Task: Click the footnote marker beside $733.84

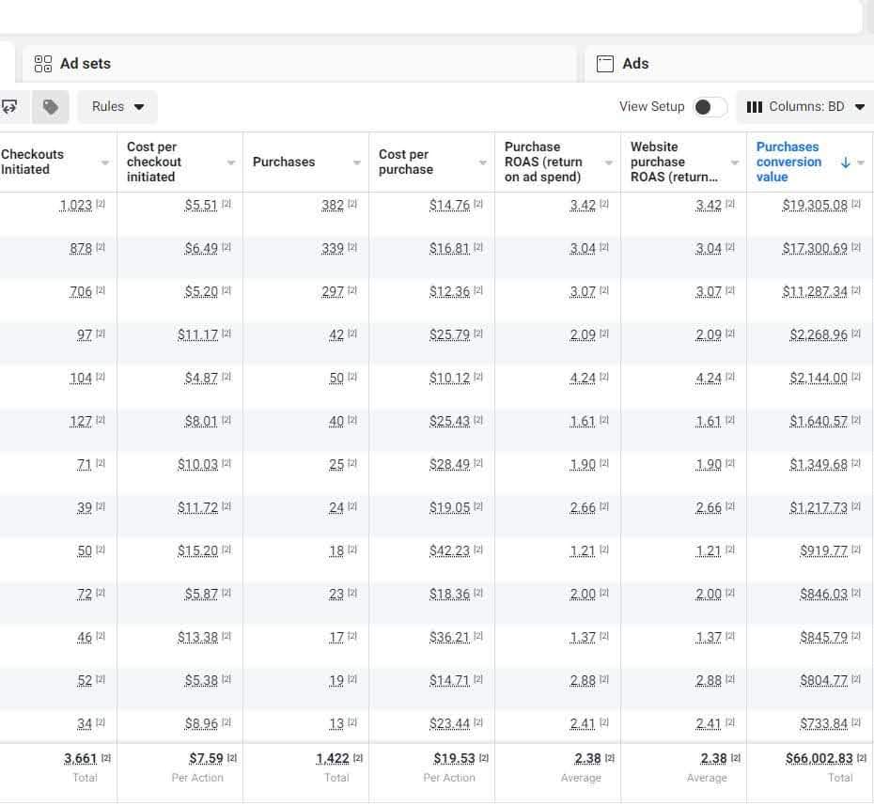Action: pyautogui.click(x=855, y=722)
